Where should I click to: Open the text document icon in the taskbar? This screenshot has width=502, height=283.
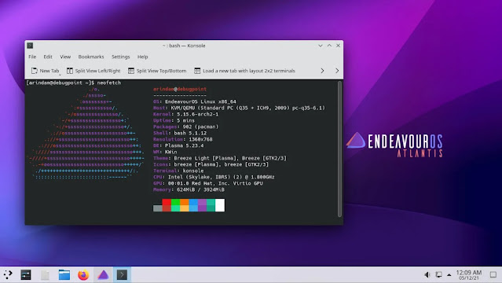(45, 274)
